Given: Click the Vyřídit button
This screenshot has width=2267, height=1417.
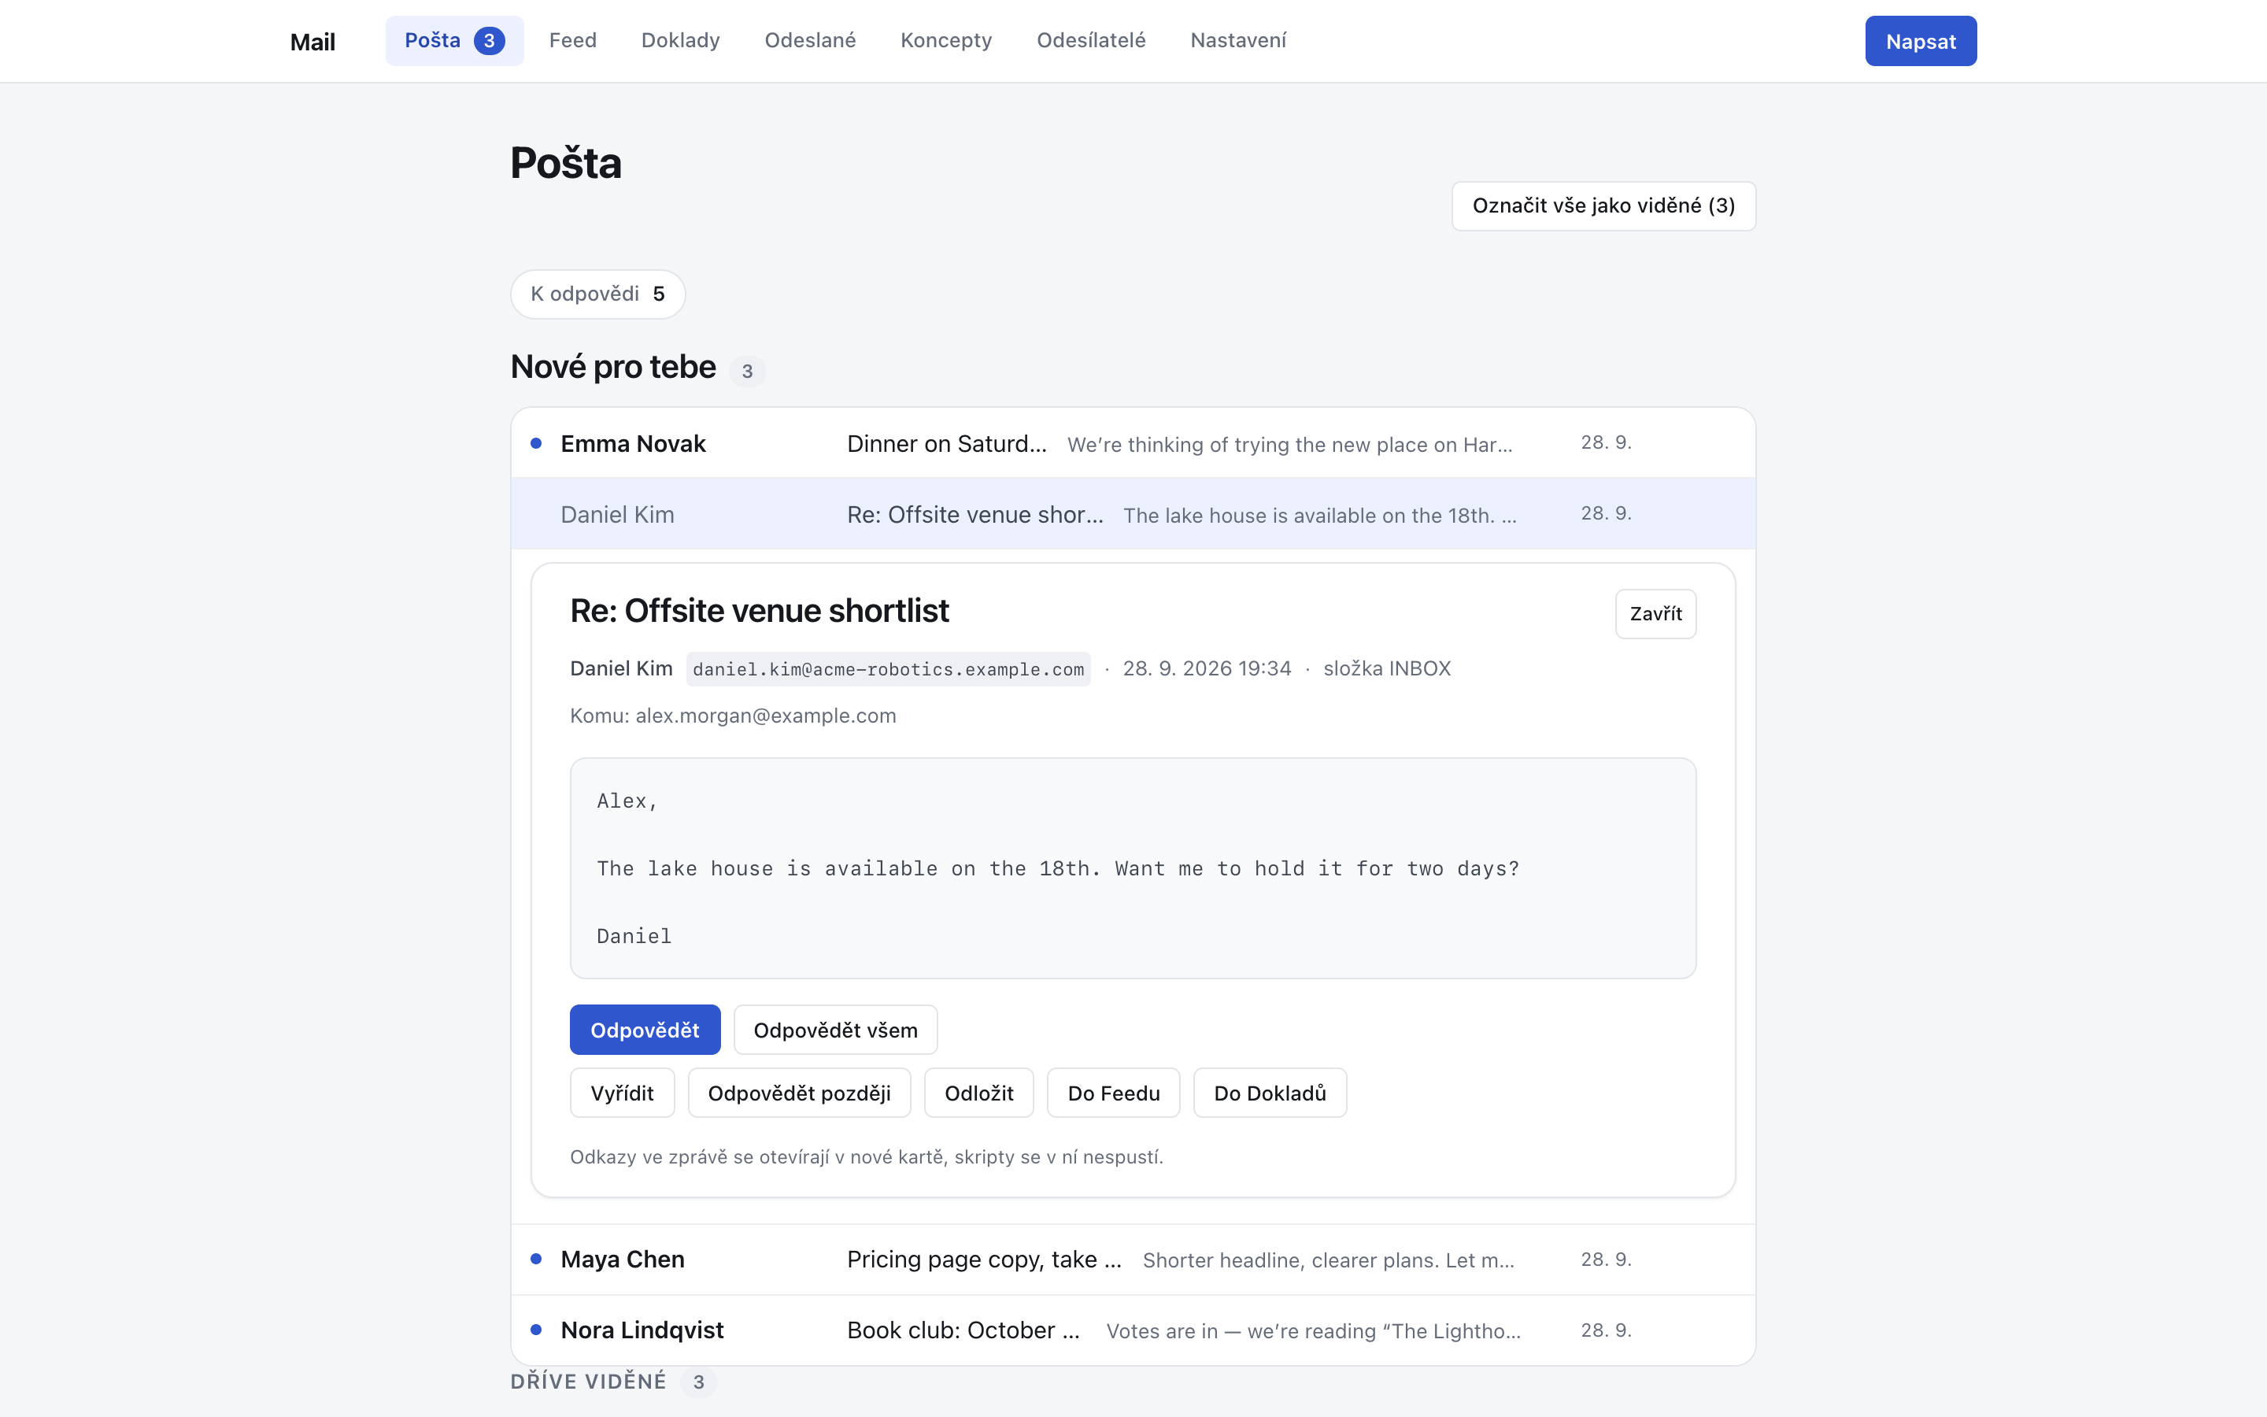Looking at the screenshot, I should coord(622,1093).
